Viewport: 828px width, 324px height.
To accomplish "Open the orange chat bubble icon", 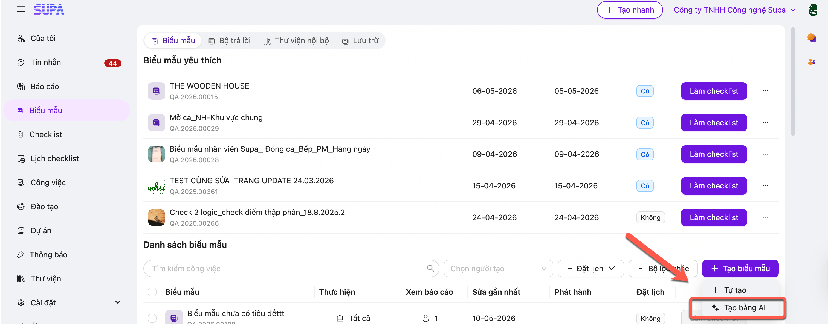I will point(812,38).
